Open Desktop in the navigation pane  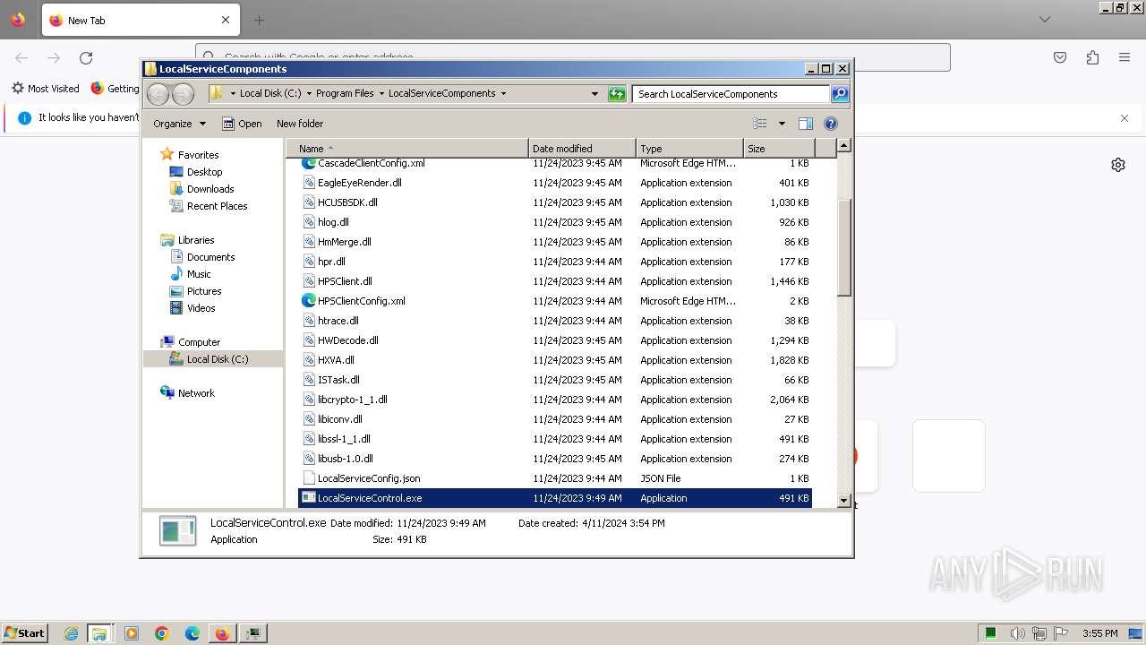click(204, 172)
